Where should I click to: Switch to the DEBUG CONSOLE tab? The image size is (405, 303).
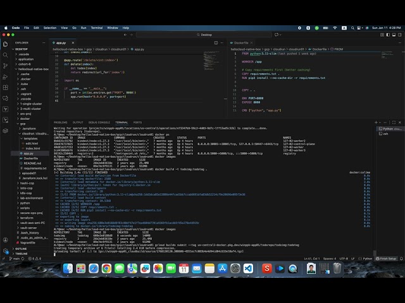pos(99,122)
